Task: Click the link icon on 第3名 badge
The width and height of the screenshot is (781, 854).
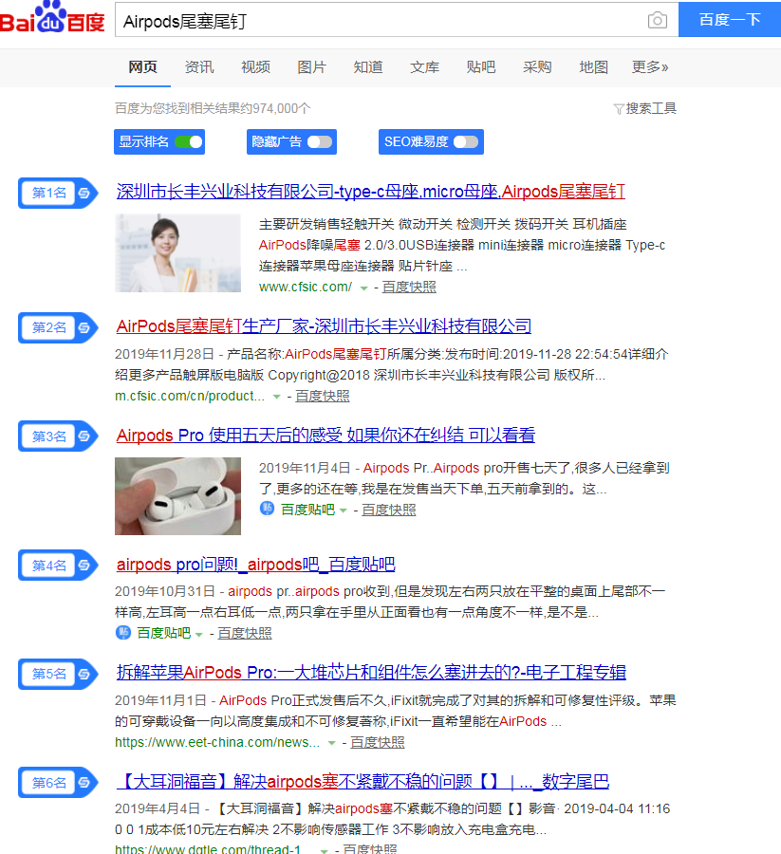Action: pyautogui.click(x=84, y=436)
